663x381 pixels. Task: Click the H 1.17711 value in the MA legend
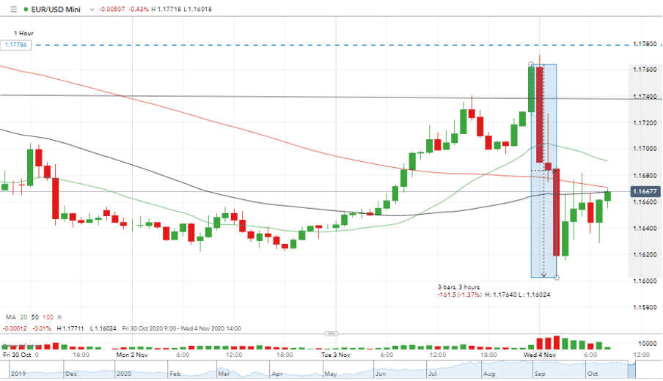coord(70,328)
